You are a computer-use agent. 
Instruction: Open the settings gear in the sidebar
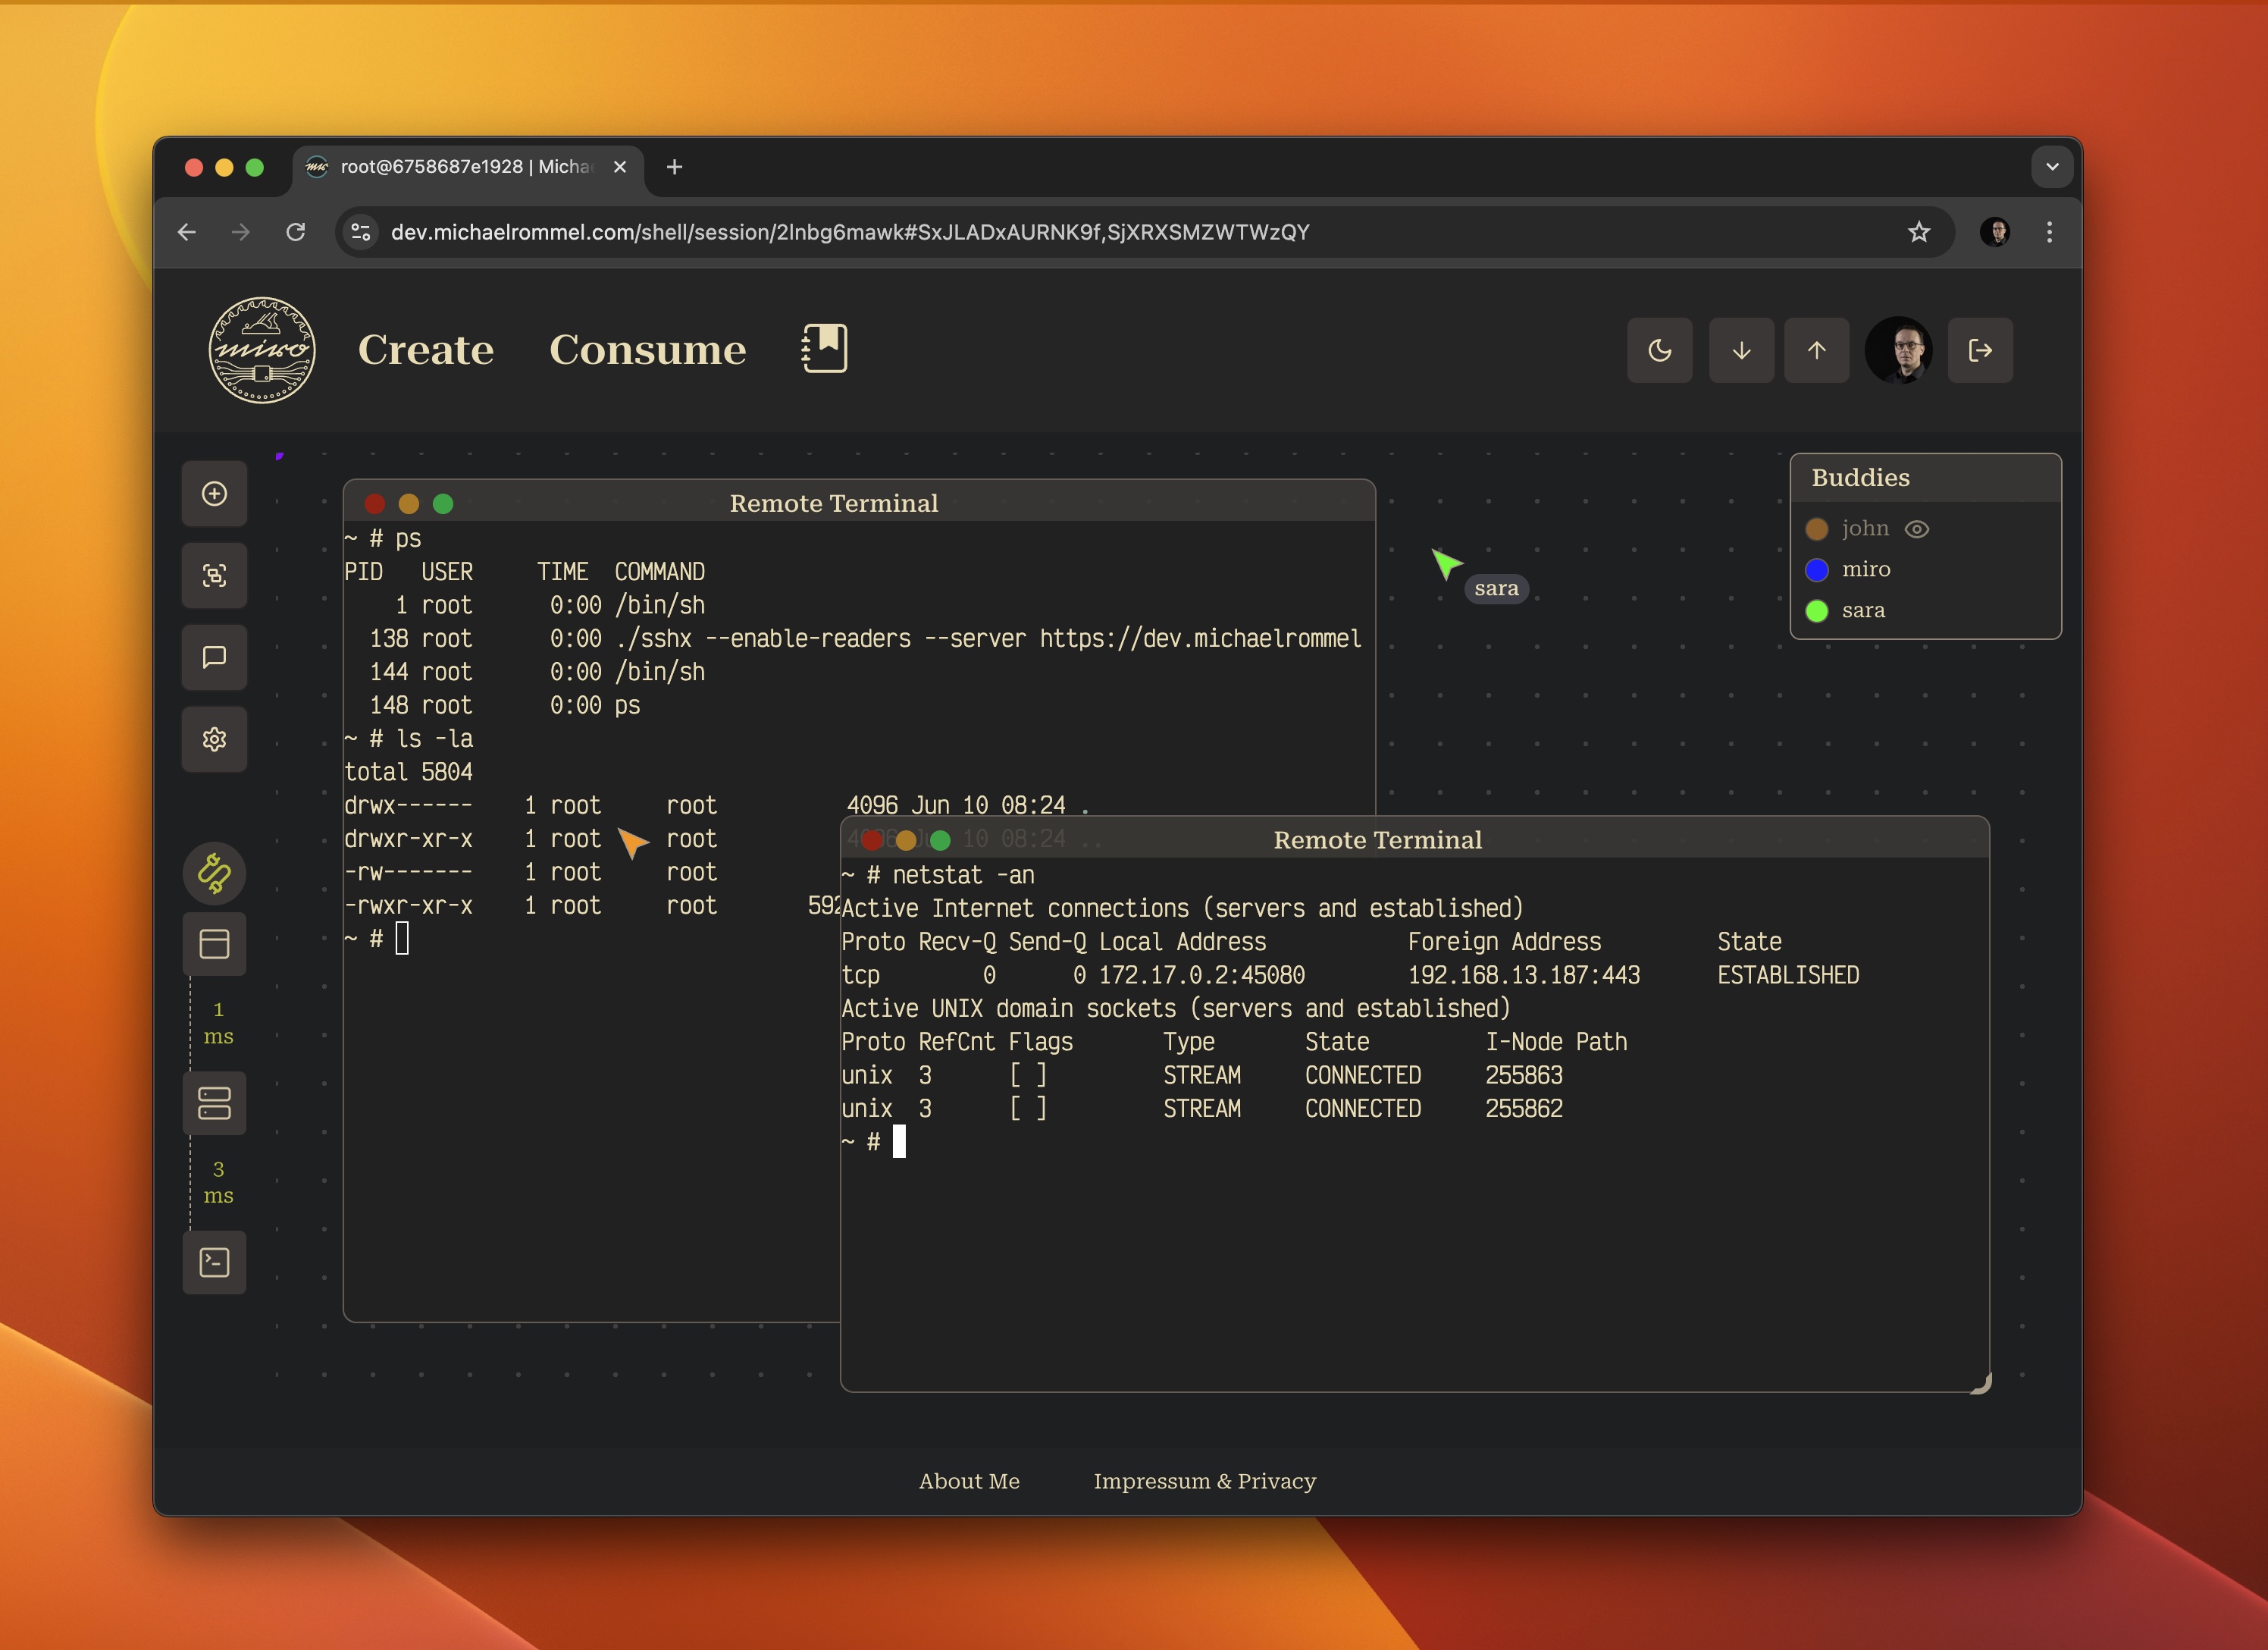(214, 739)
